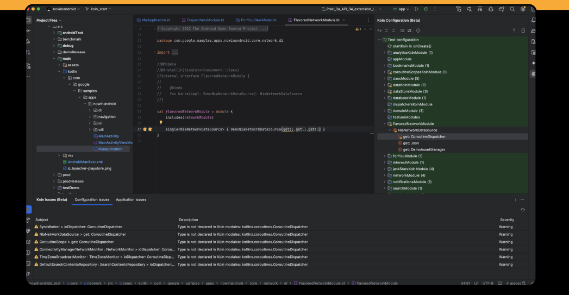Screen dimensions: 569x295
Task: Click the save icon in Koin toolbar
Action: 409,30
